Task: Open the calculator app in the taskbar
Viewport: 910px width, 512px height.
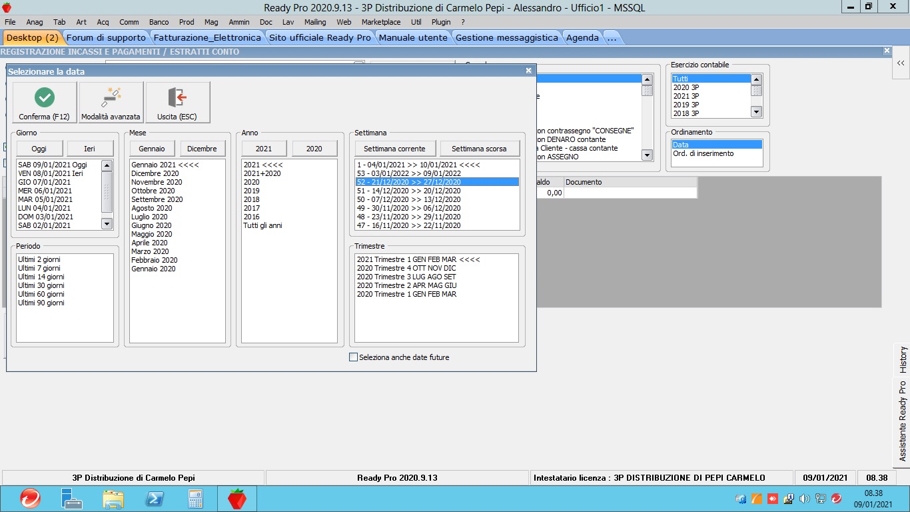Action: 196,499
